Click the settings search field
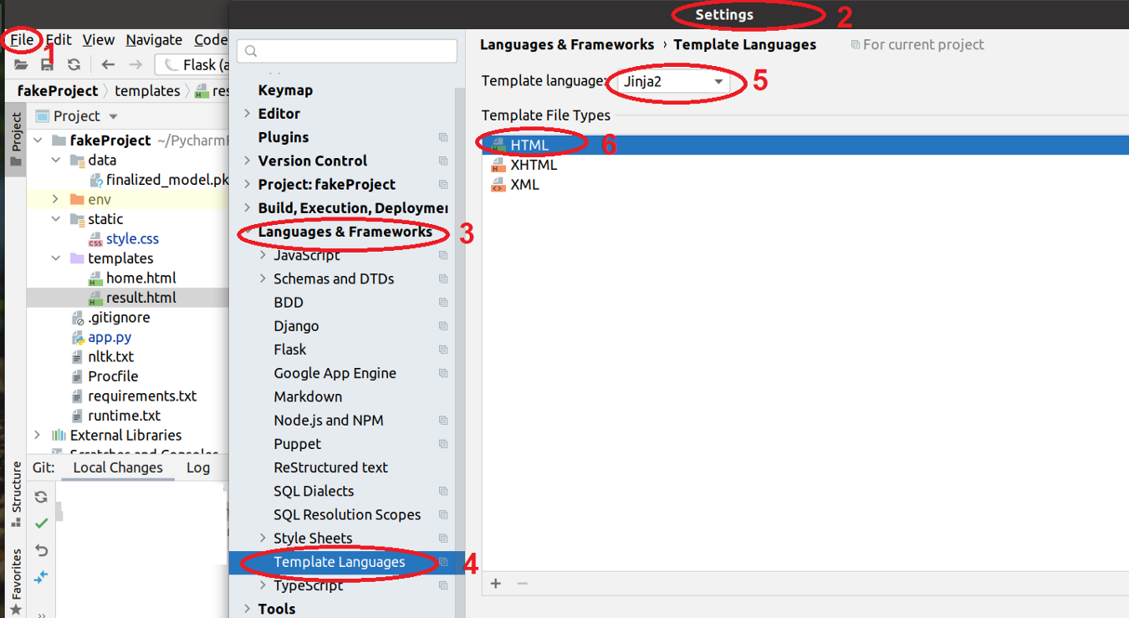Screen dimensions: 1129x618 347,51
